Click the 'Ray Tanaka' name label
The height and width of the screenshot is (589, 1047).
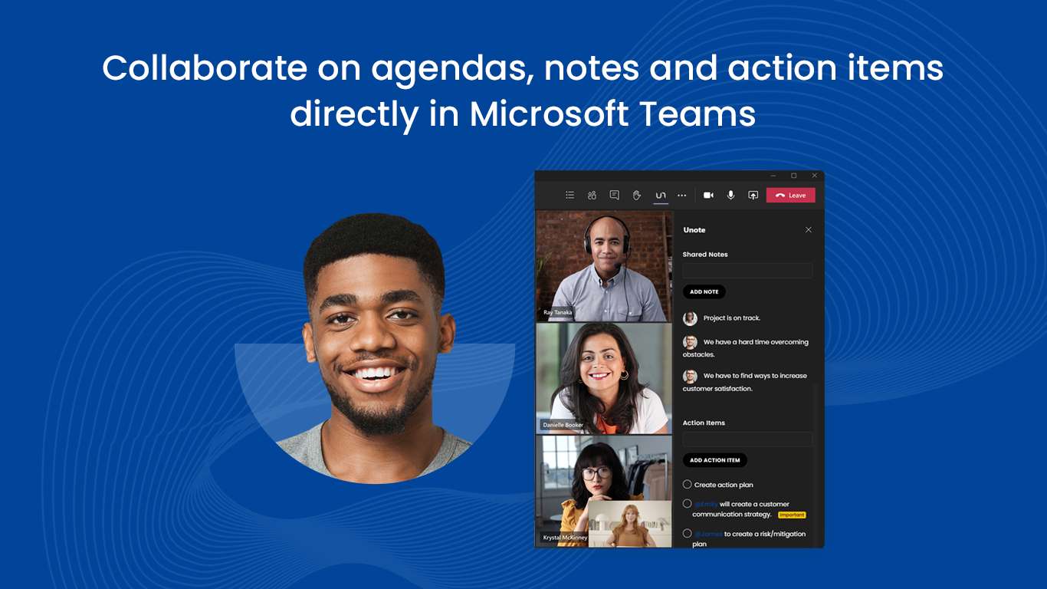558,313
